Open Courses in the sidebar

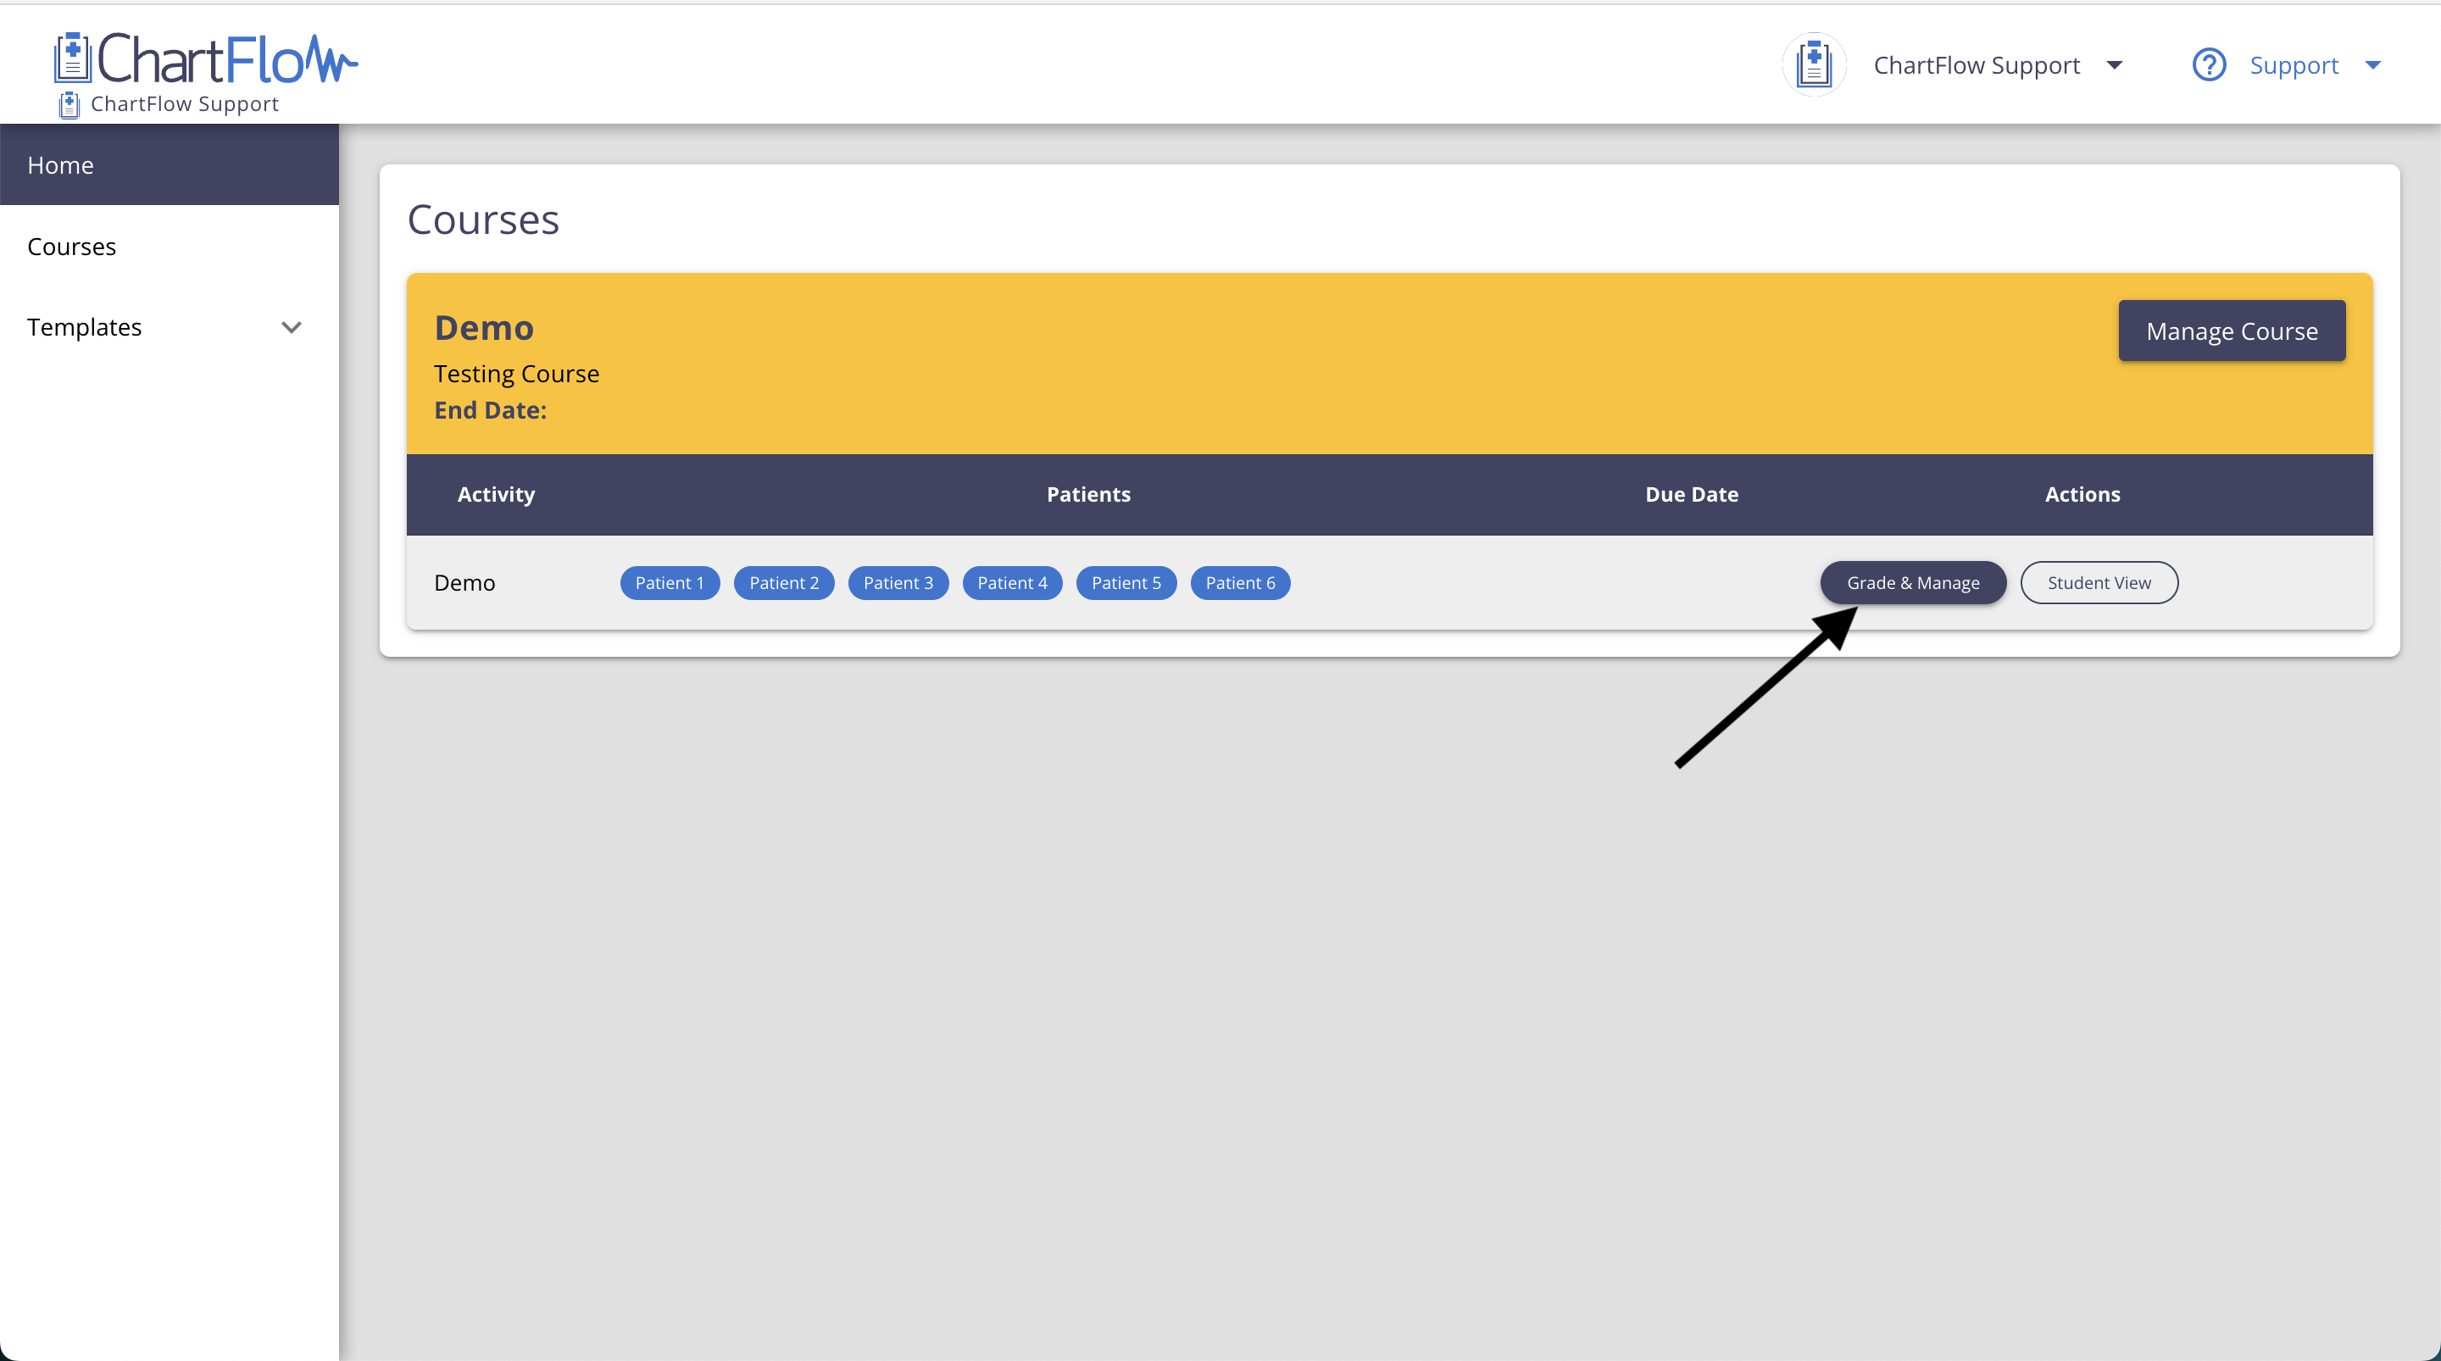72,247
